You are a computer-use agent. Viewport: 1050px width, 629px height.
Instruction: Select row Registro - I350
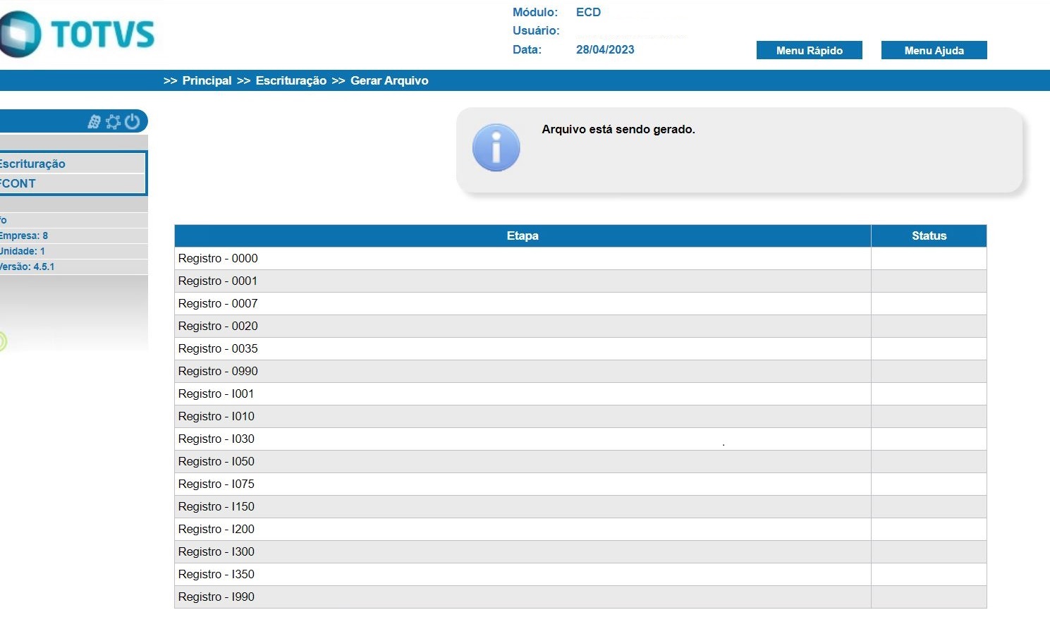pyautogui.click(x=580, y=574)
